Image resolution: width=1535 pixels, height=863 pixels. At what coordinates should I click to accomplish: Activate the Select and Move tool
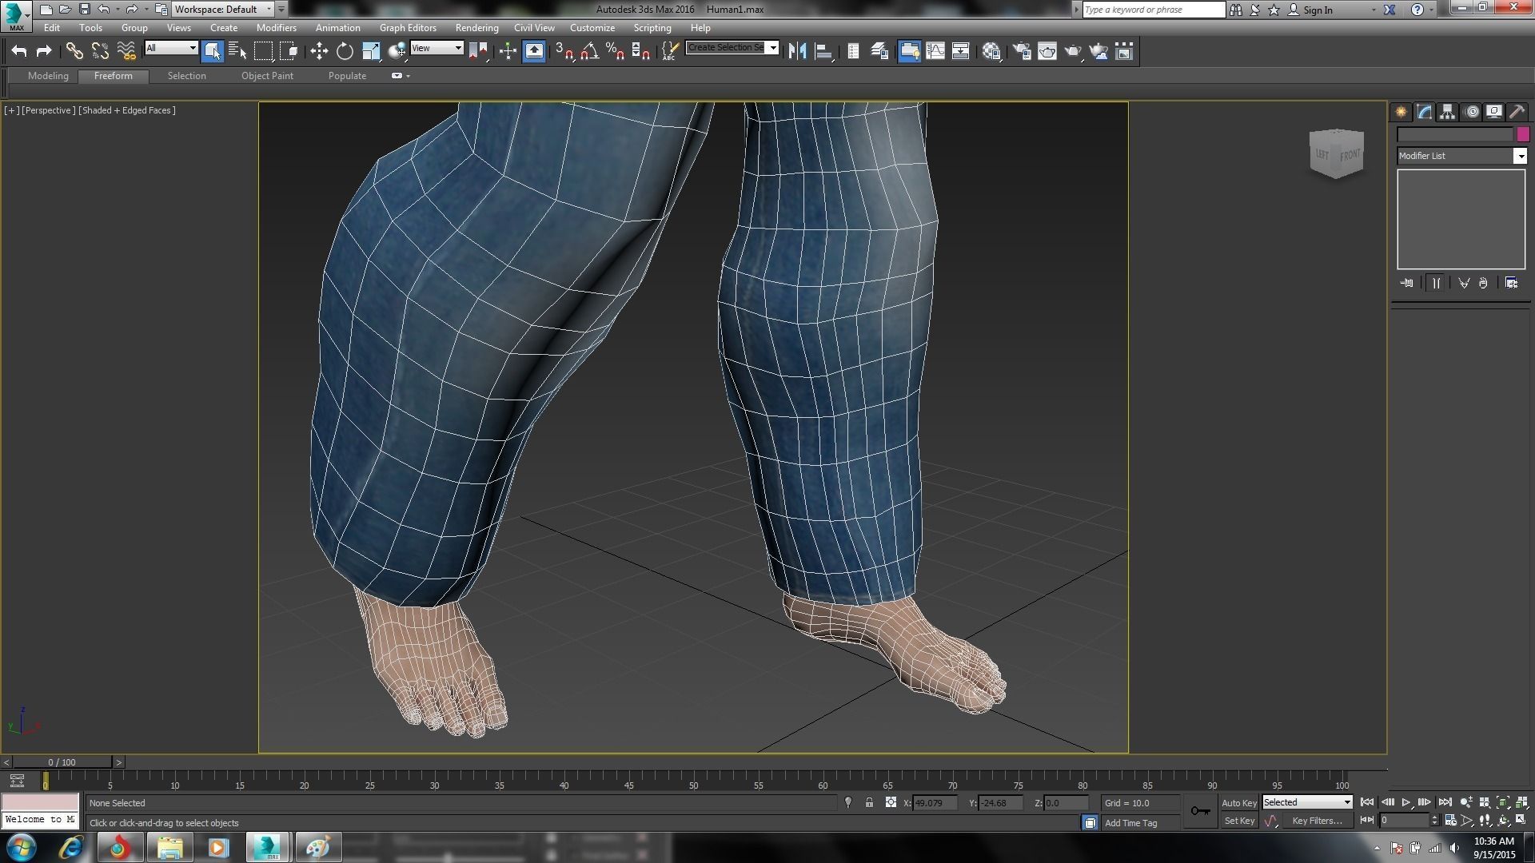coord(319,51)
